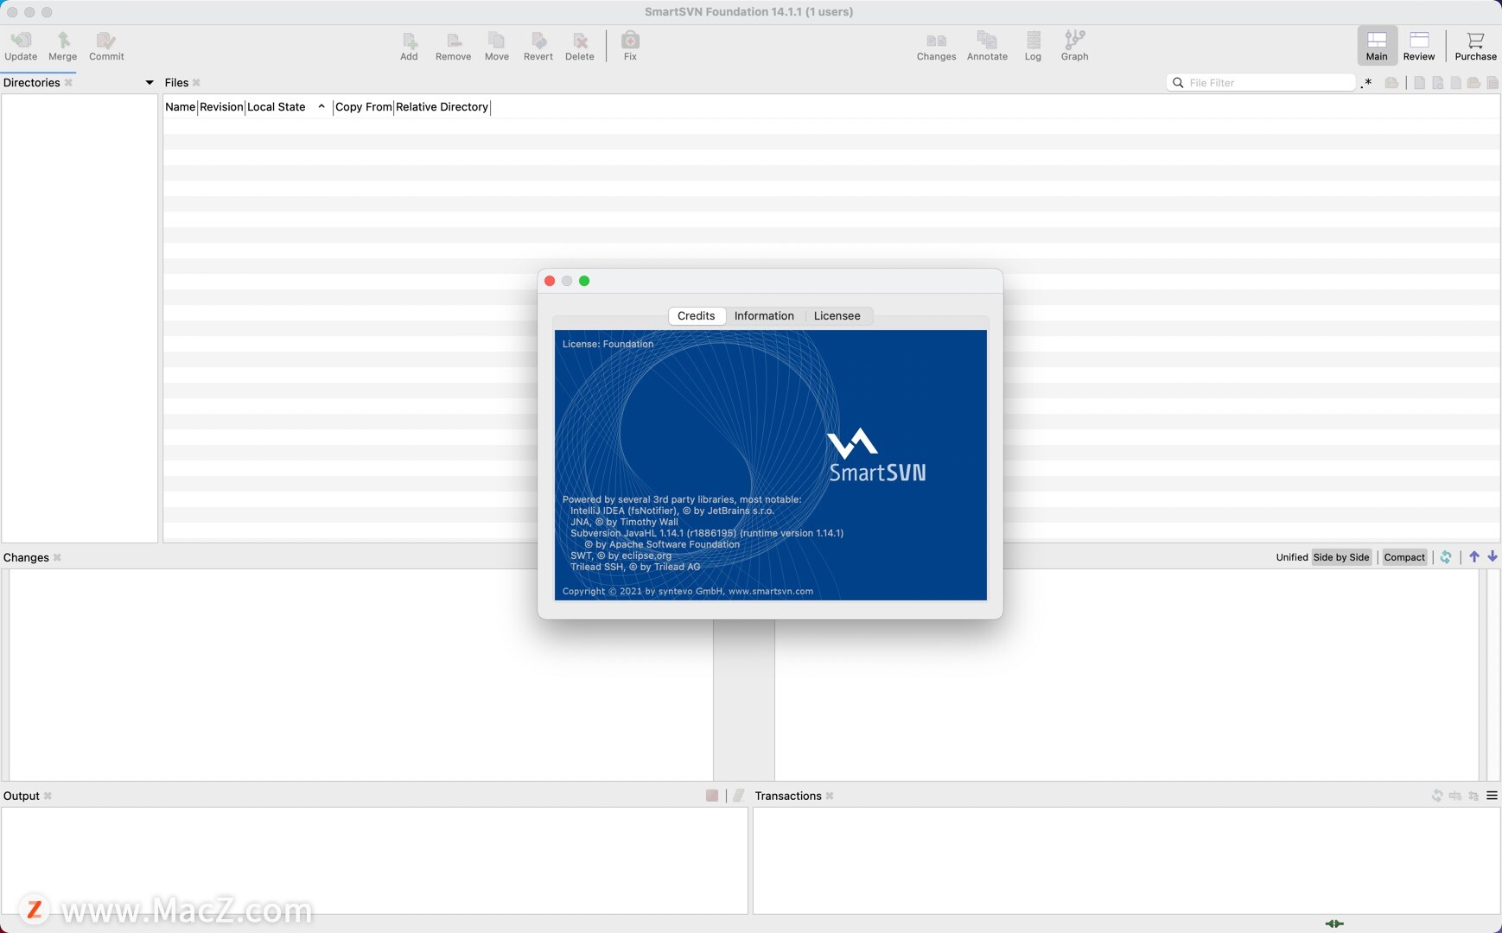1502x933 pixels.
Task: Click the Purchase cart icon
Action: tap(1475, 46)
